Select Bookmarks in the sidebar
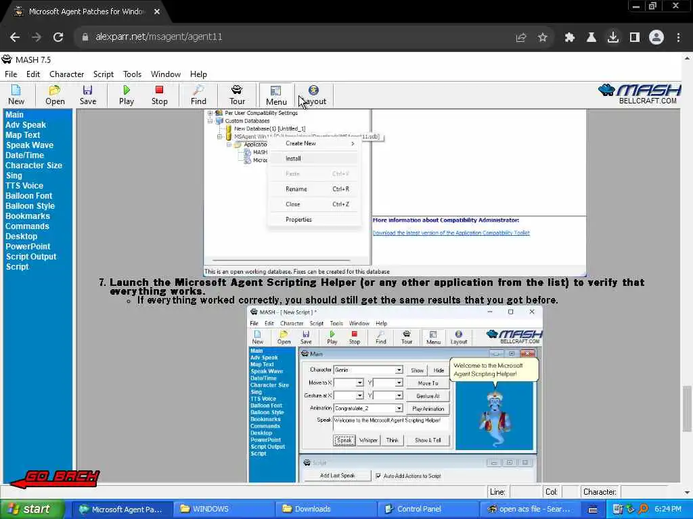The width and height of the screenshot is (693, 519). tap(27, 216)
